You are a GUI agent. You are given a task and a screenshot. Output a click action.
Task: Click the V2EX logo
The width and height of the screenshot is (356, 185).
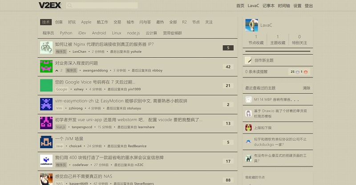50,5
